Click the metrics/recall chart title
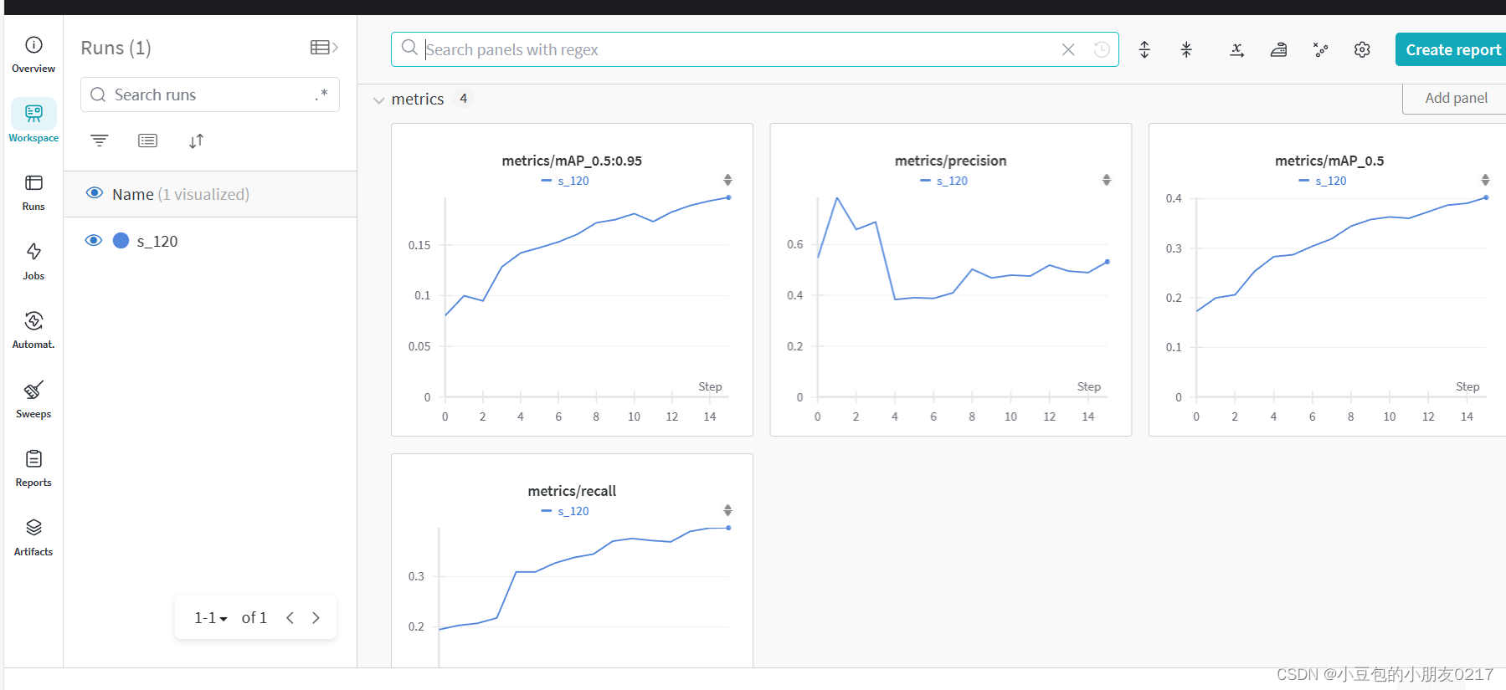Viewport: 1506px width, 690px height. coord(572,491)
